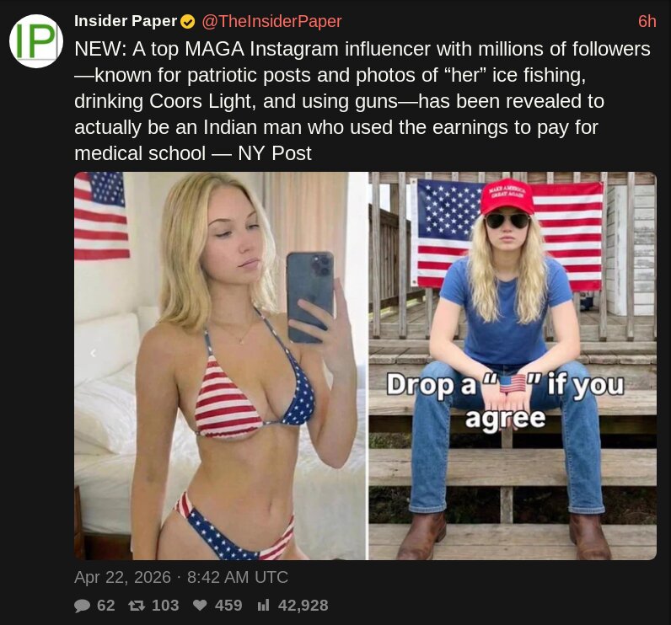This screenshot has width=671, height=625.
Task: Open the Apr 22, 2026 date link
Action: [122, 577]
